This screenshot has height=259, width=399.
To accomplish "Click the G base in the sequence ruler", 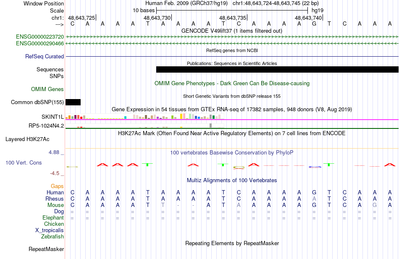I will click(x=314, y=24).
